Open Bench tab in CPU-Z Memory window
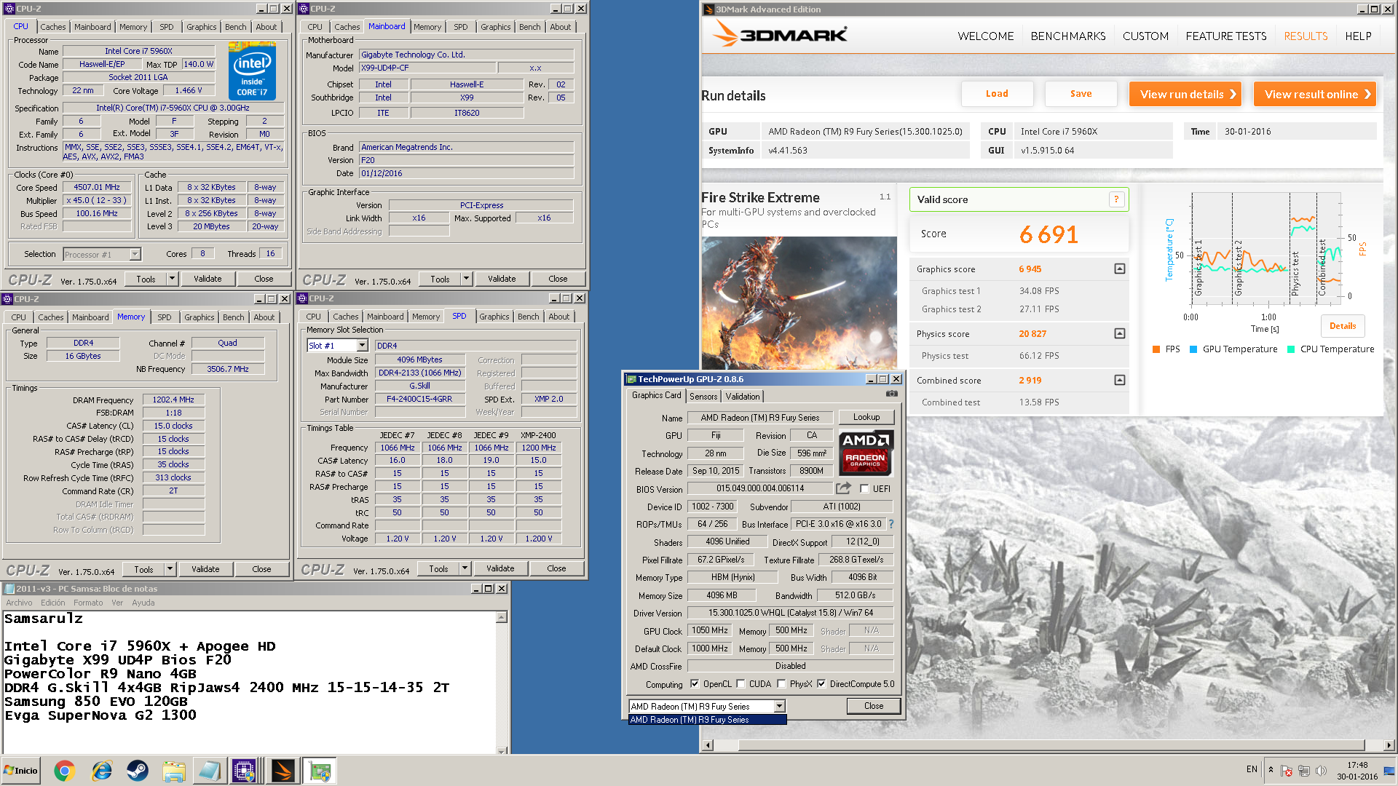 point(233,317)
